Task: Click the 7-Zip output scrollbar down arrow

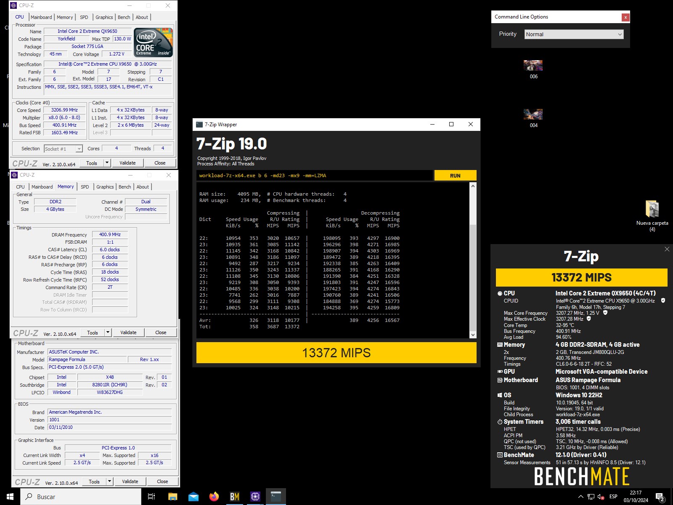Action: pos(473,335)
